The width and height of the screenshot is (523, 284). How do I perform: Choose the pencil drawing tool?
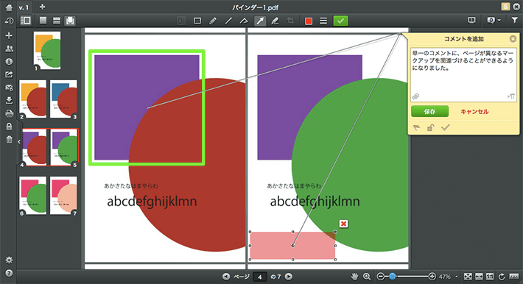coord(213,21)
